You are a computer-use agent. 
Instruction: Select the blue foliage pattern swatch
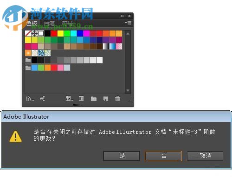coord(41,53)
